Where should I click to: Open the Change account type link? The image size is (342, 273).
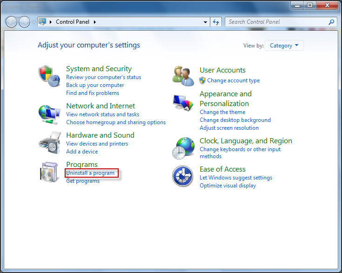click(x=233, y=80)
